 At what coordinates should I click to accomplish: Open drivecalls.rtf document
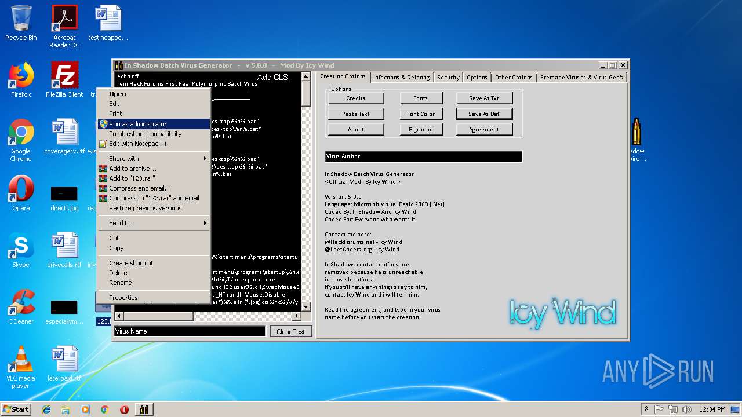click(64, 250)
